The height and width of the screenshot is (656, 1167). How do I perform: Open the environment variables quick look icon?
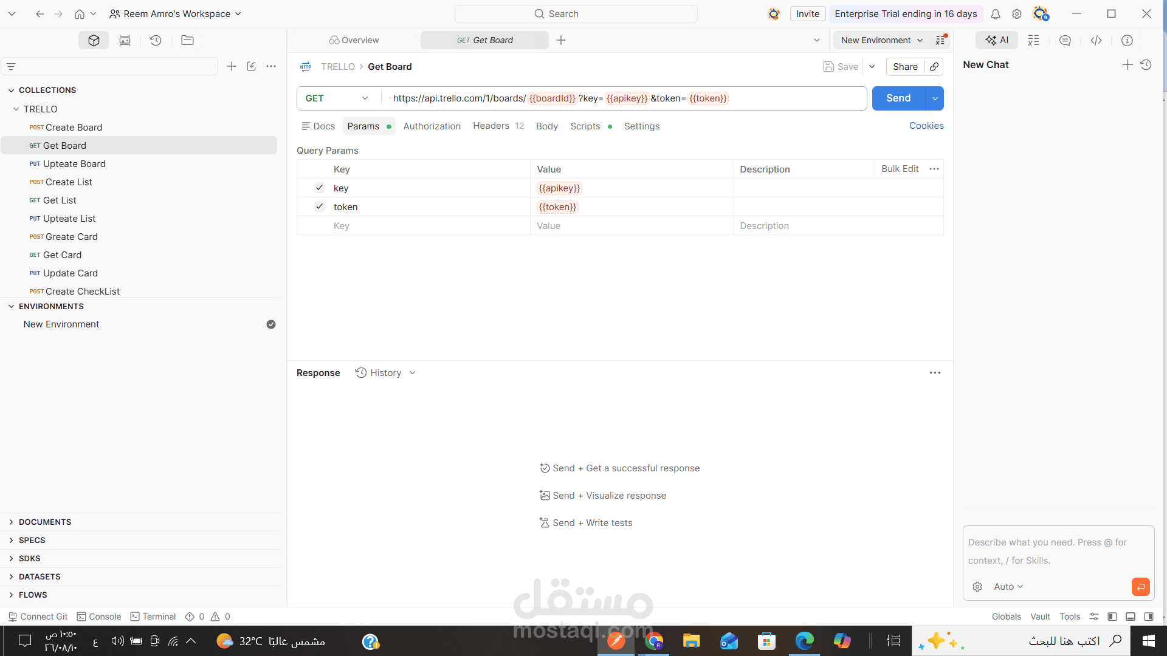[941, 40]
